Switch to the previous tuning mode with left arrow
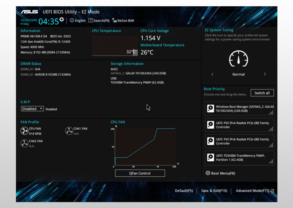 [x=212, y=74]
